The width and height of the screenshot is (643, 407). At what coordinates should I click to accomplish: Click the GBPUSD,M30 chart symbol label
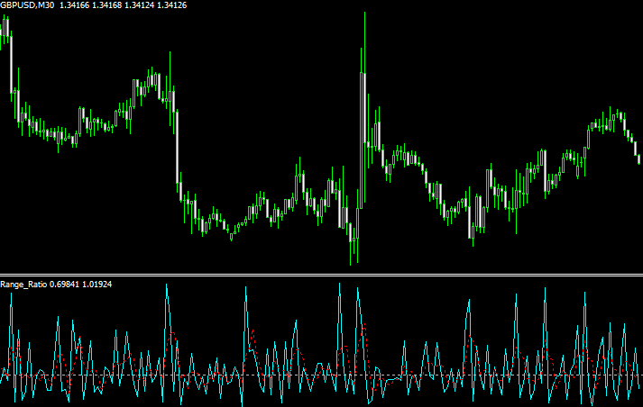tap(27, 5)
